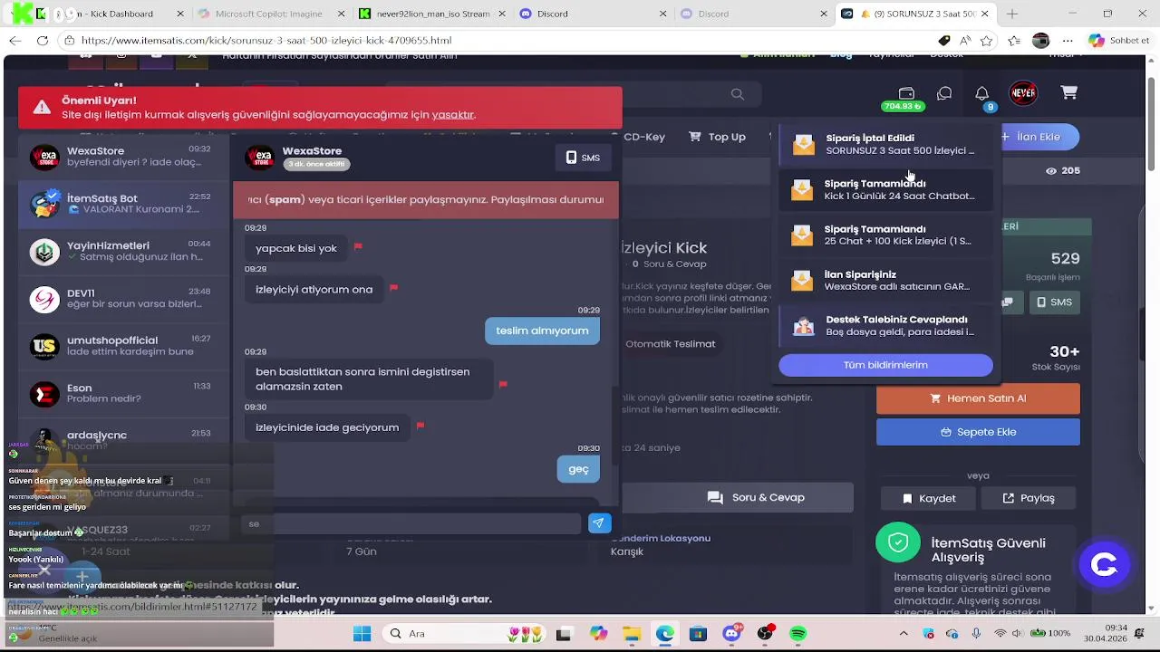
Task: Flag the message "izleyiciyi atiyorum ona"
Action: 393,288
